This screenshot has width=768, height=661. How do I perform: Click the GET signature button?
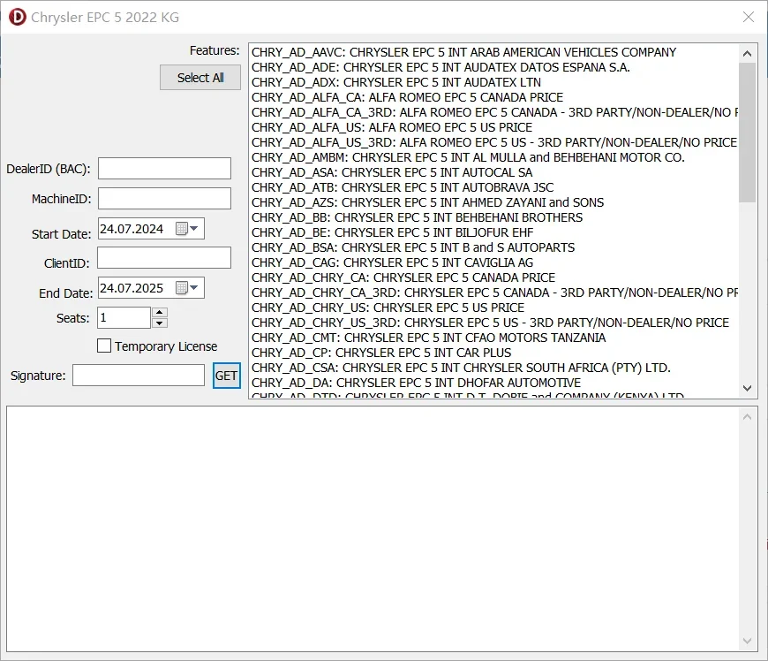[226, 376]
